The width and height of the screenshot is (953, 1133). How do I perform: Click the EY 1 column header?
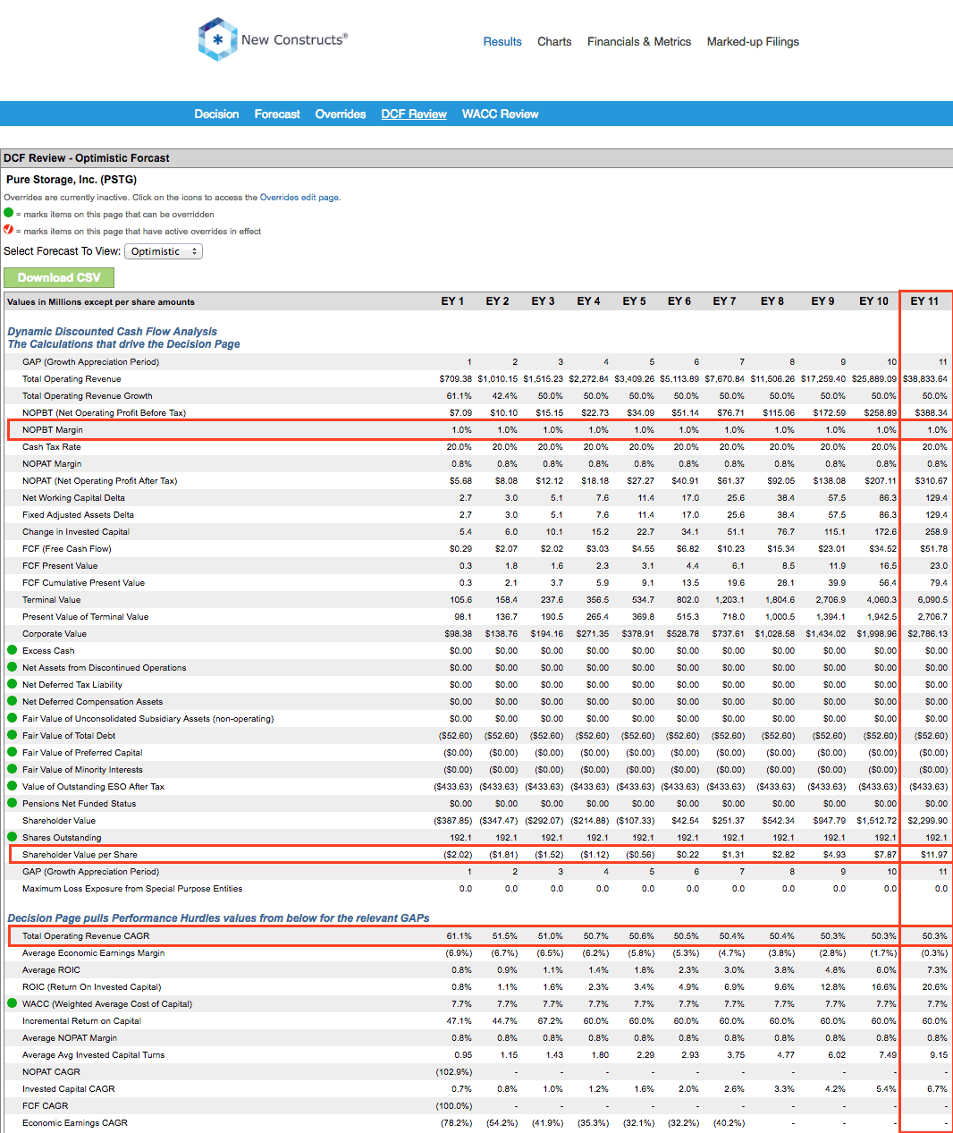coord(452,301)
